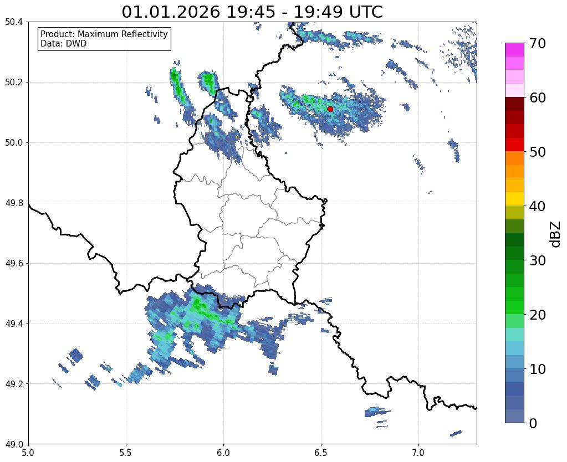This screenshot has width=567, height=462.
Task: Click latitude tick label 49.4
Action: (x=14, y=324)
